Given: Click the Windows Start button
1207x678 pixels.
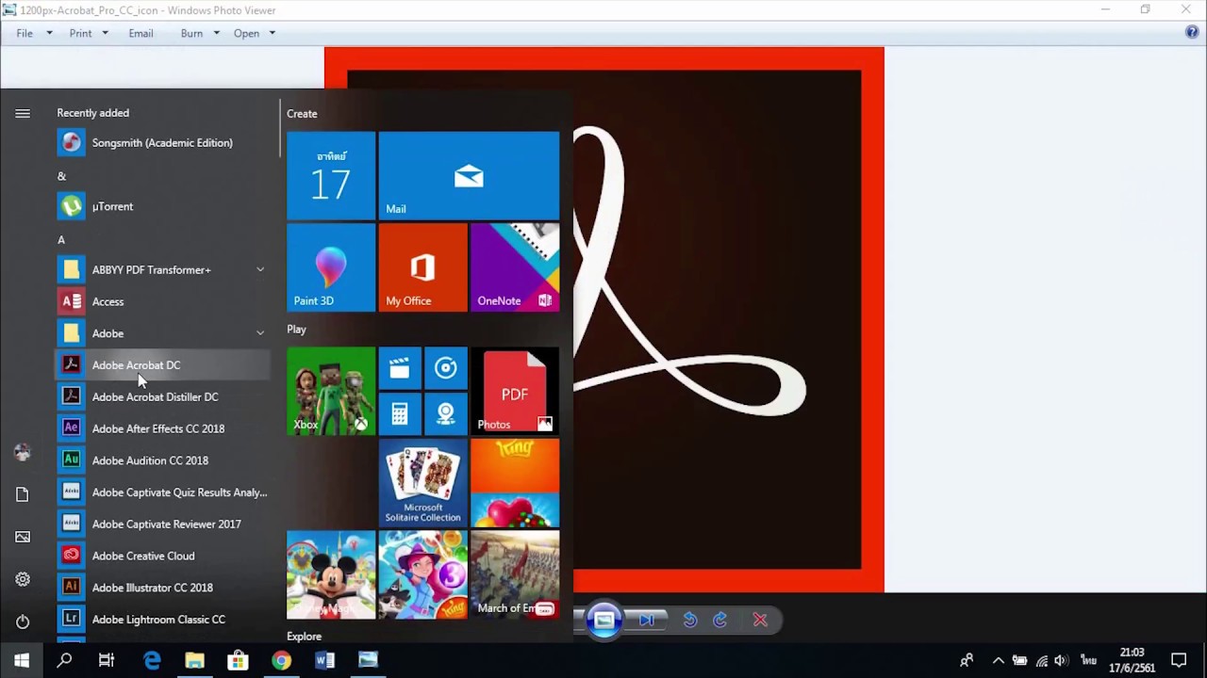Looking at the screenshot, I should point(22,660).
